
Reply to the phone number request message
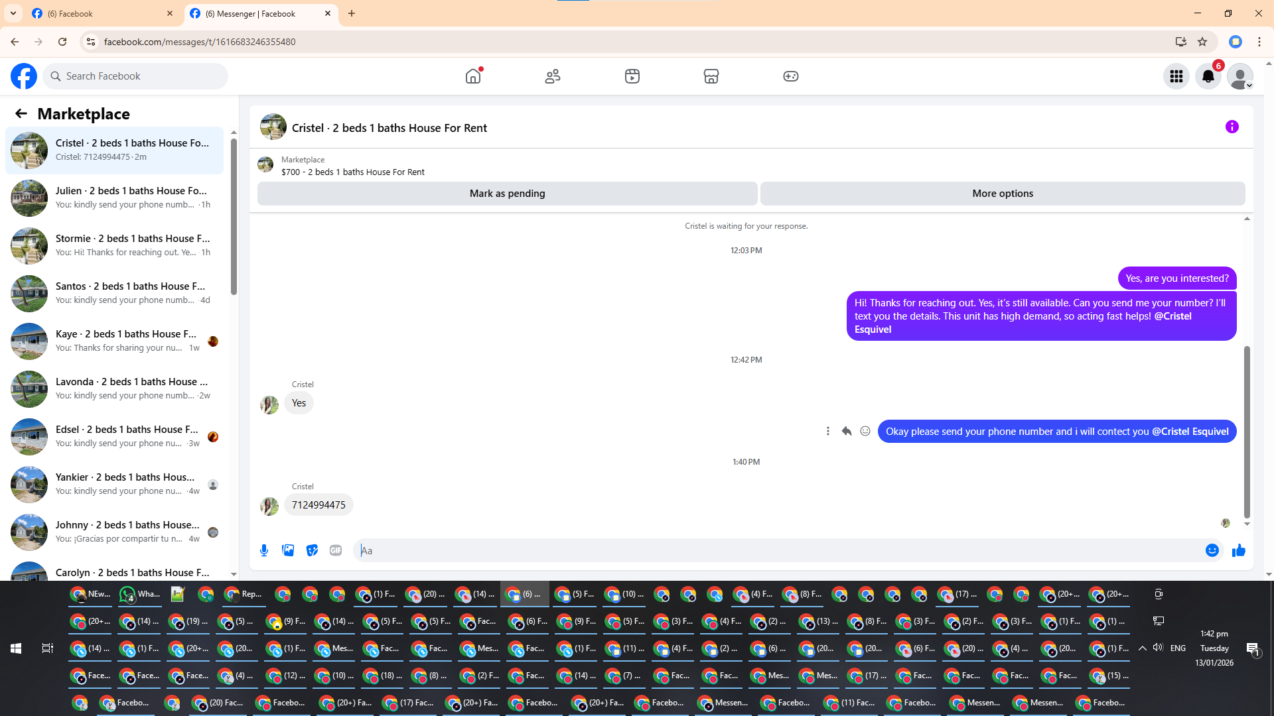coord(846,432)
